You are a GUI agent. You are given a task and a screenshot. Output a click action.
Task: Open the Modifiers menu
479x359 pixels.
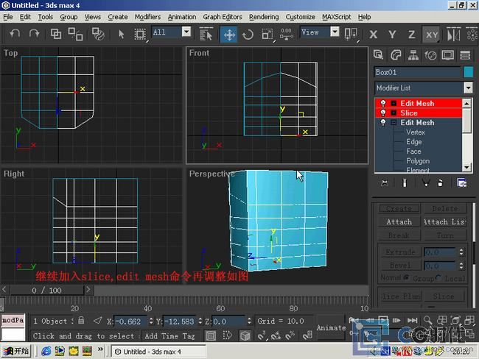coord(147,17)
